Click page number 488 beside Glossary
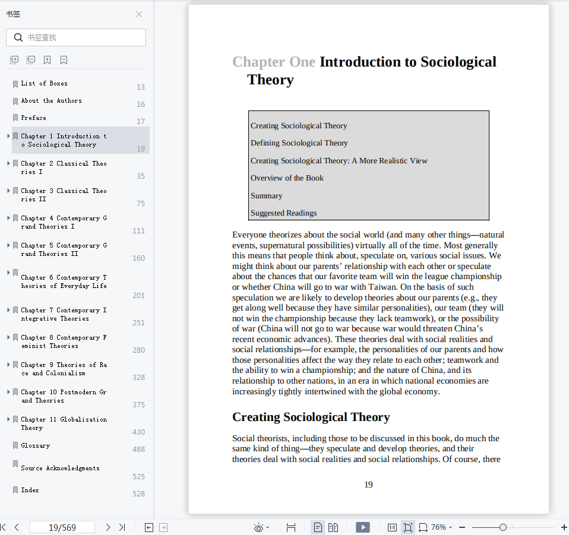 pyautogui.click(x=138, y=449)
